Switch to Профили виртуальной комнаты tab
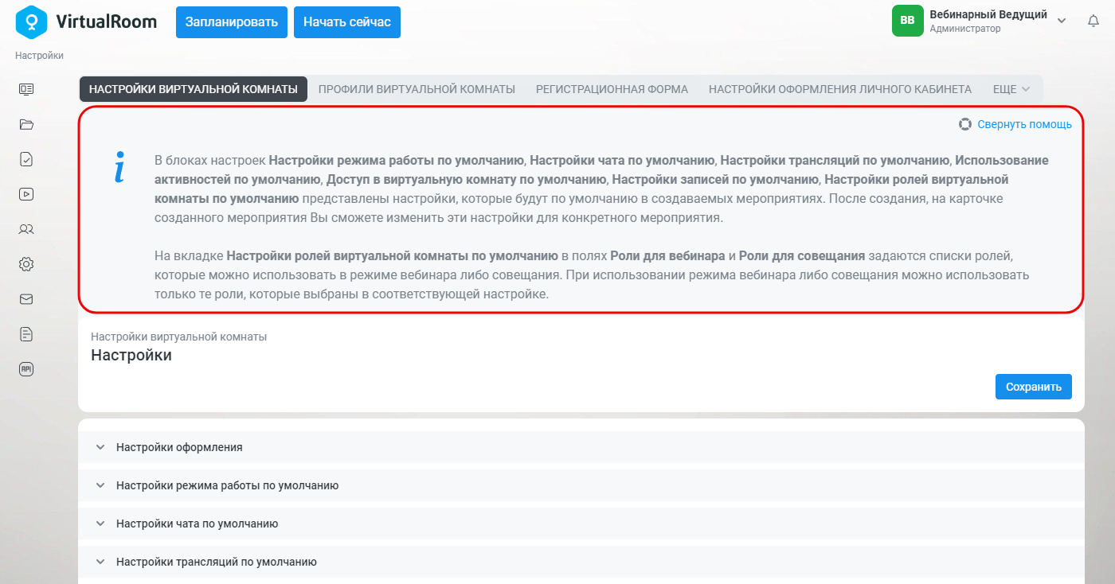1115x584 pixels. coord(417,89)
